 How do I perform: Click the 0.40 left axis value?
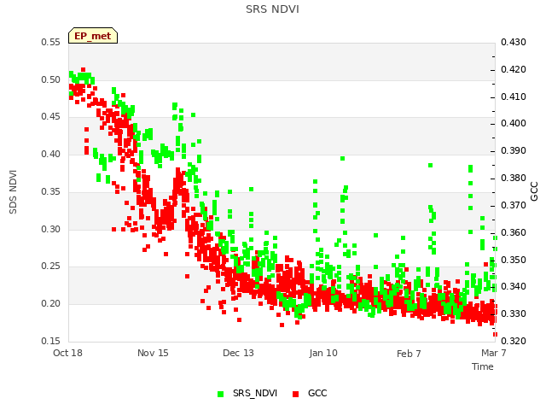[50, 154]
